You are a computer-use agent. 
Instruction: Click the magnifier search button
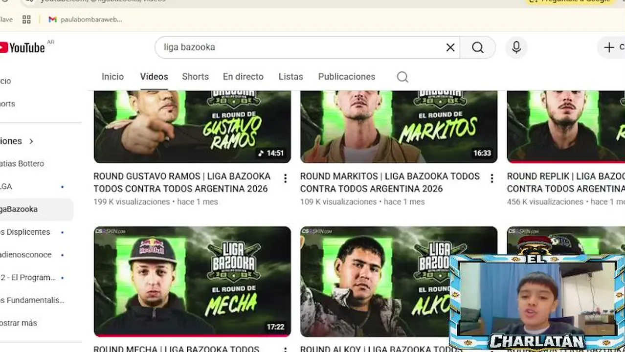point(478,47)
